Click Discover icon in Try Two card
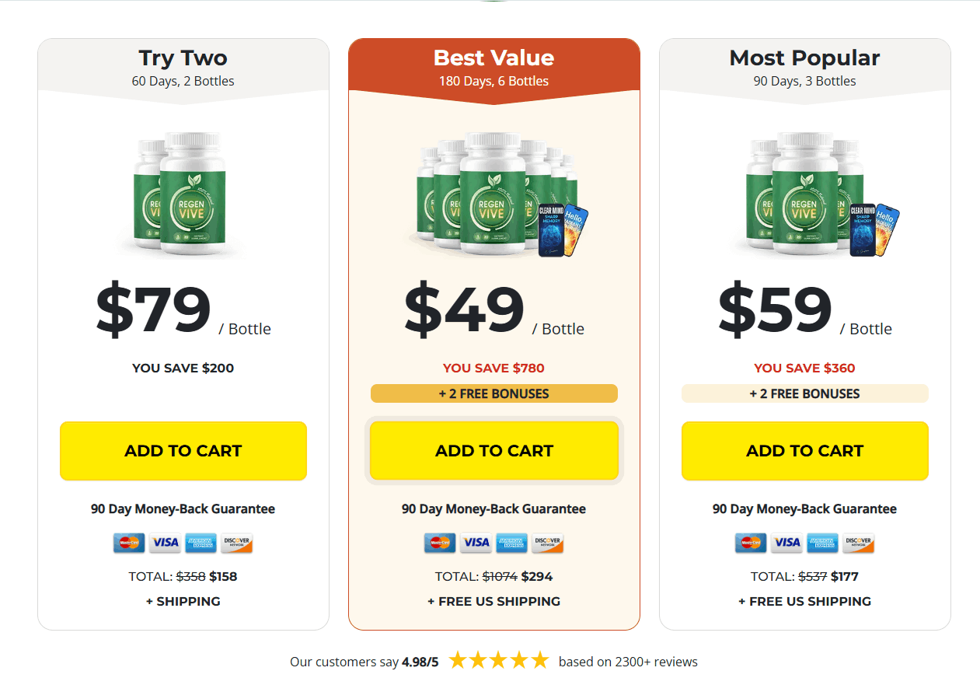The width and height of the screenshot is (980, 685). [x=236, y=543]
